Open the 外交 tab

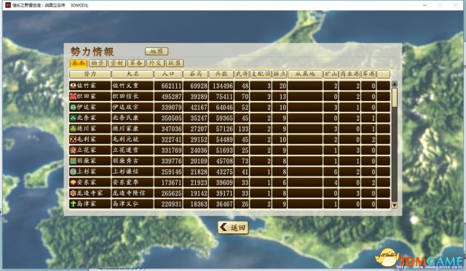[155, 63]
